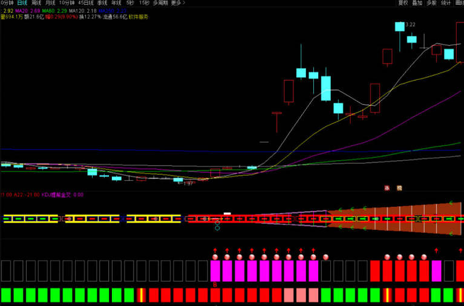Click the first small red info marker under the candles
Screen dimensions: 464x306
click(x=387, y=188)
